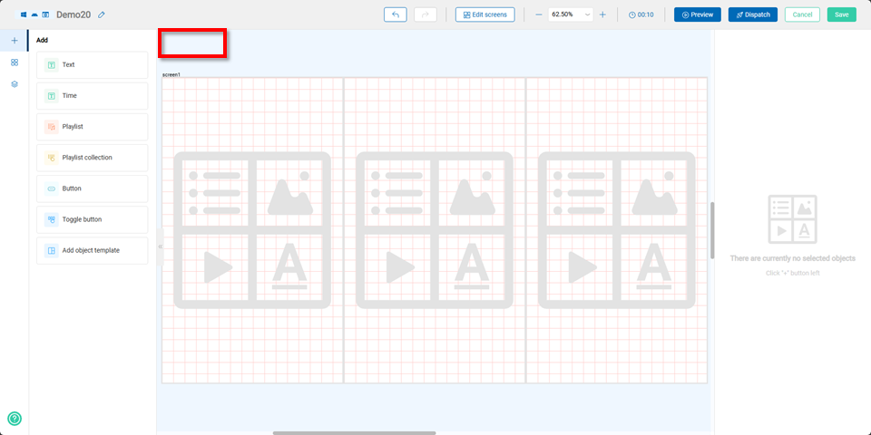Zoom in with the plus icon

(602, 15)
